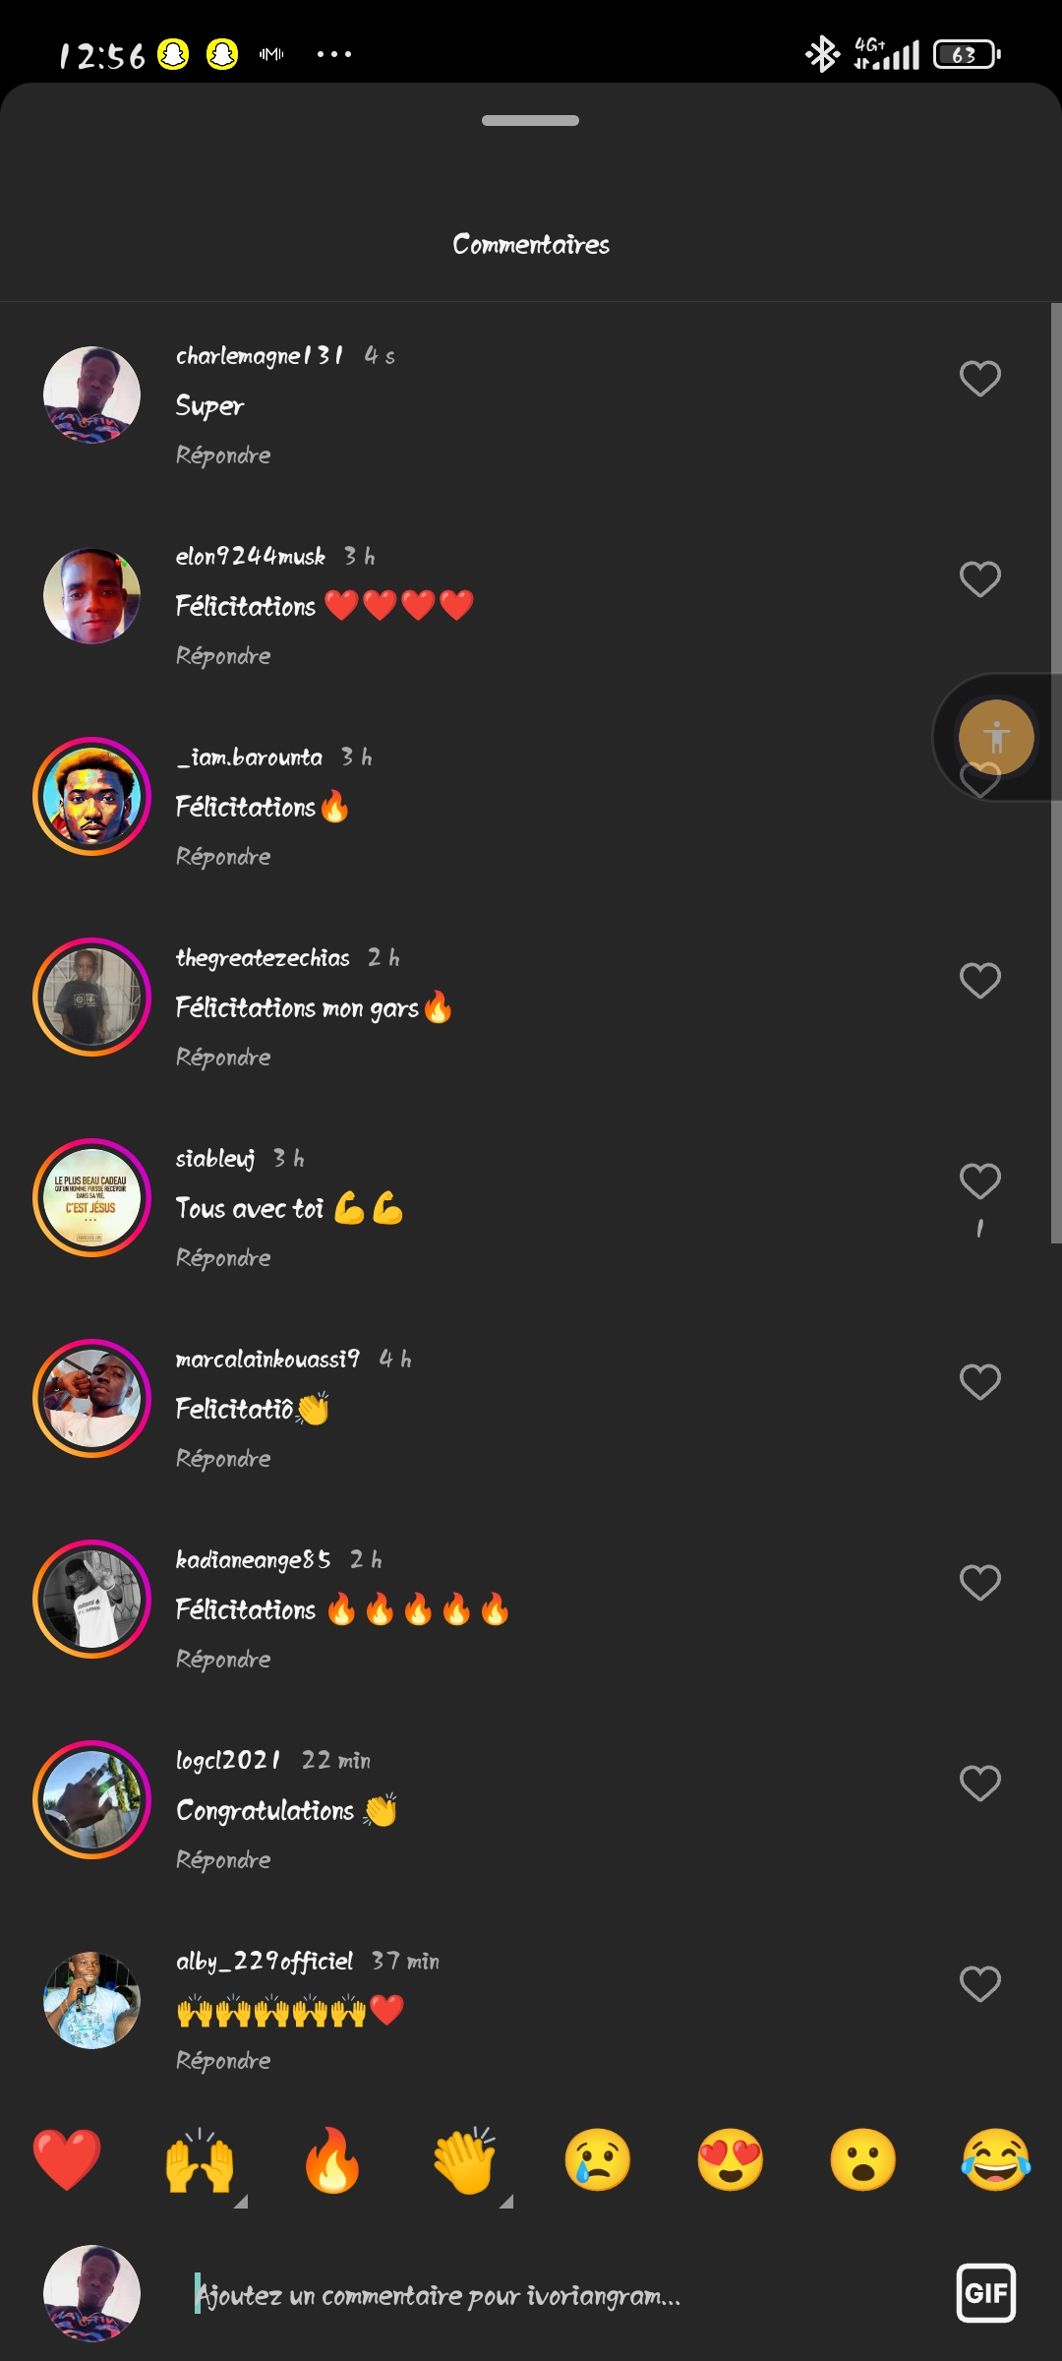The height and width of the screenshot is (2361, 1062).
Task: Pick the crying face emoji
Action: pyautogui.click(x=598, y=2159)
